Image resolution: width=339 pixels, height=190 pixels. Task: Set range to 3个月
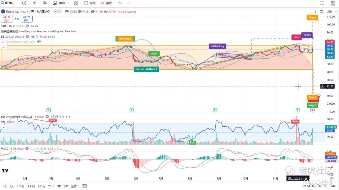(x=31, y=186)
